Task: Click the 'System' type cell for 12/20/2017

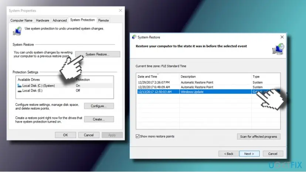Action: pyautogui.click(x=258, y=87)
